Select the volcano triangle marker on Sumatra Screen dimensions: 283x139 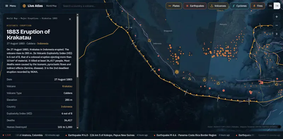149,41
